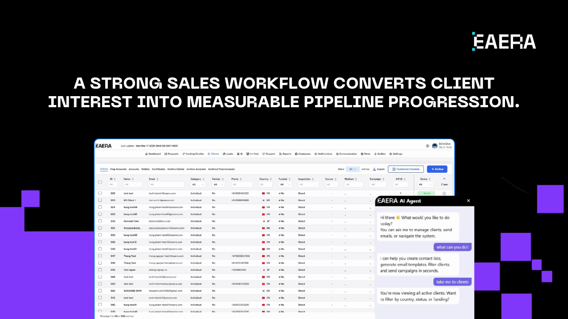
Task: Open John Doe user avatar
Action: pyautogui.click(x=434, y=145)
